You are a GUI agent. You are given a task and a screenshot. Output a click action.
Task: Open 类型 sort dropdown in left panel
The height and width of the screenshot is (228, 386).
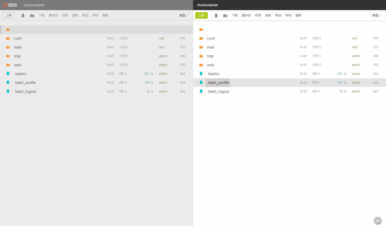pos(184,15)
